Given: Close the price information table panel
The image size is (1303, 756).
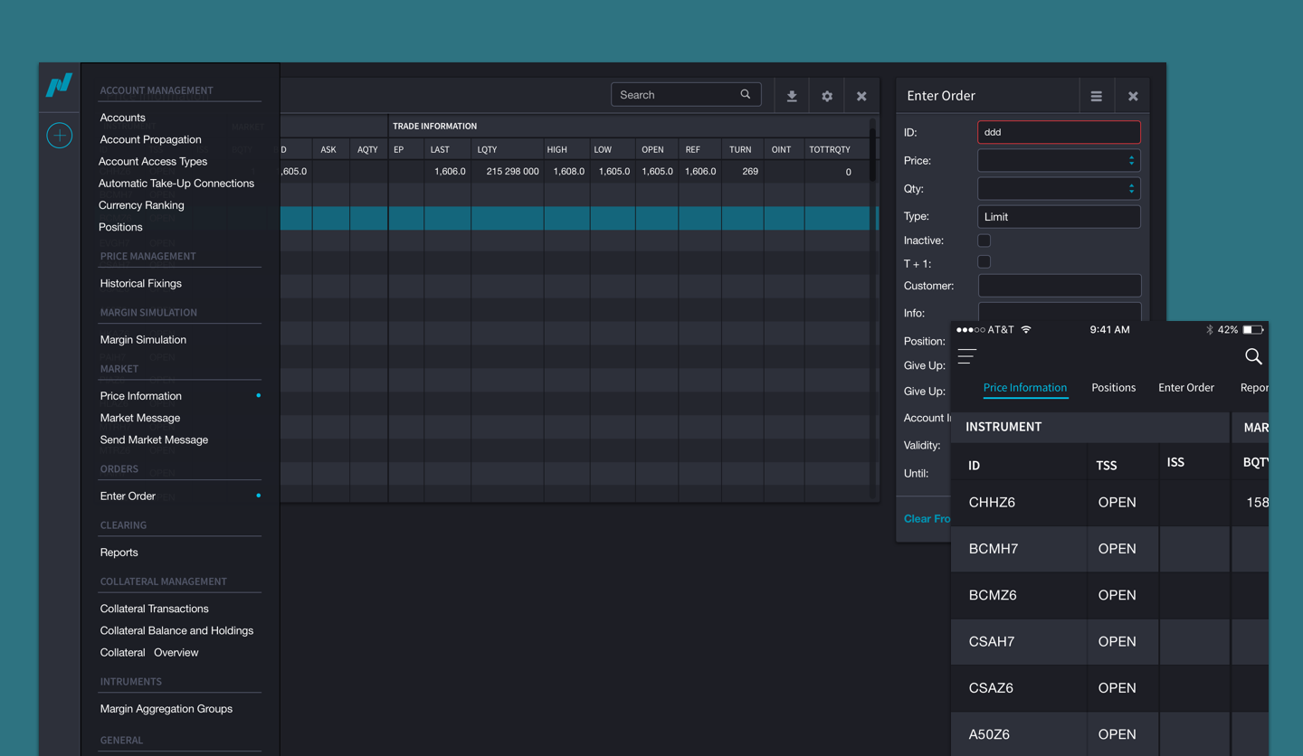Looking at the screenshot, I should (x=861, y=96).
